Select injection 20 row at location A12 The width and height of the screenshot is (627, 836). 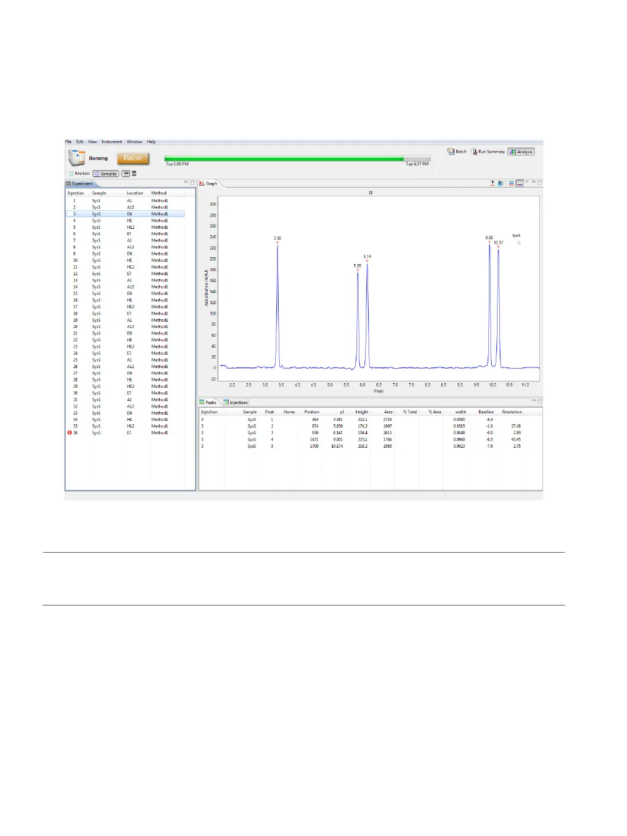click(x=125, y=327)
